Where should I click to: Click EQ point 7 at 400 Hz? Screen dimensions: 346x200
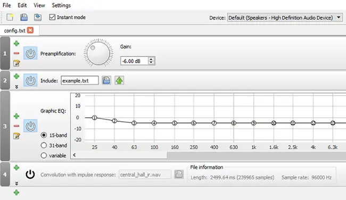pyautogui.click(x=214, y=123)
